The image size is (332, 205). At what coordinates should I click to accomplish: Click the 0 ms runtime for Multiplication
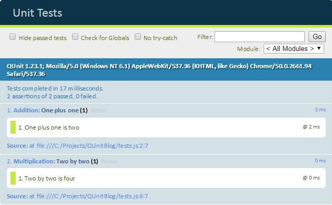pyautogui.click(x=320, y=161)
